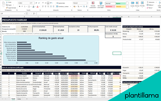Screen dimensions: 161x101
Task: Click the Autosuma sigma icon
Action: pos(148,2)
